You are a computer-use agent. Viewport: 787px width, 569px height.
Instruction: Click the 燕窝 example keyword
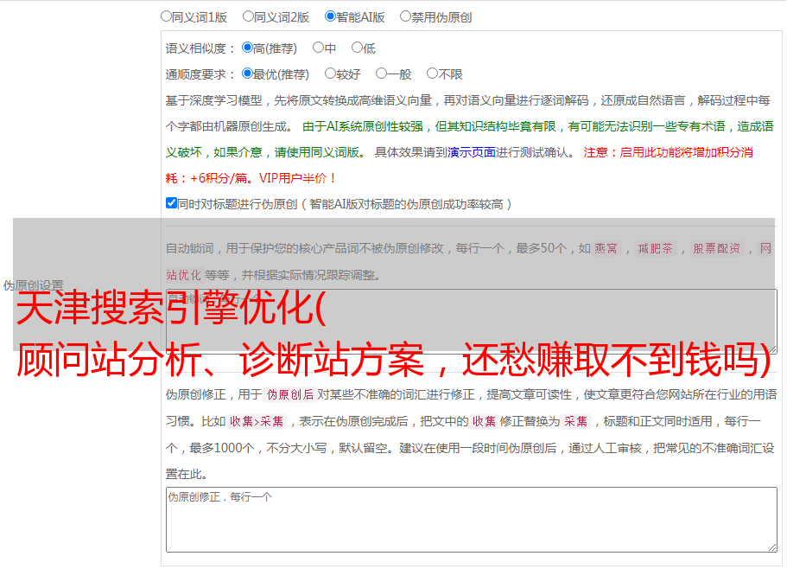606,248
